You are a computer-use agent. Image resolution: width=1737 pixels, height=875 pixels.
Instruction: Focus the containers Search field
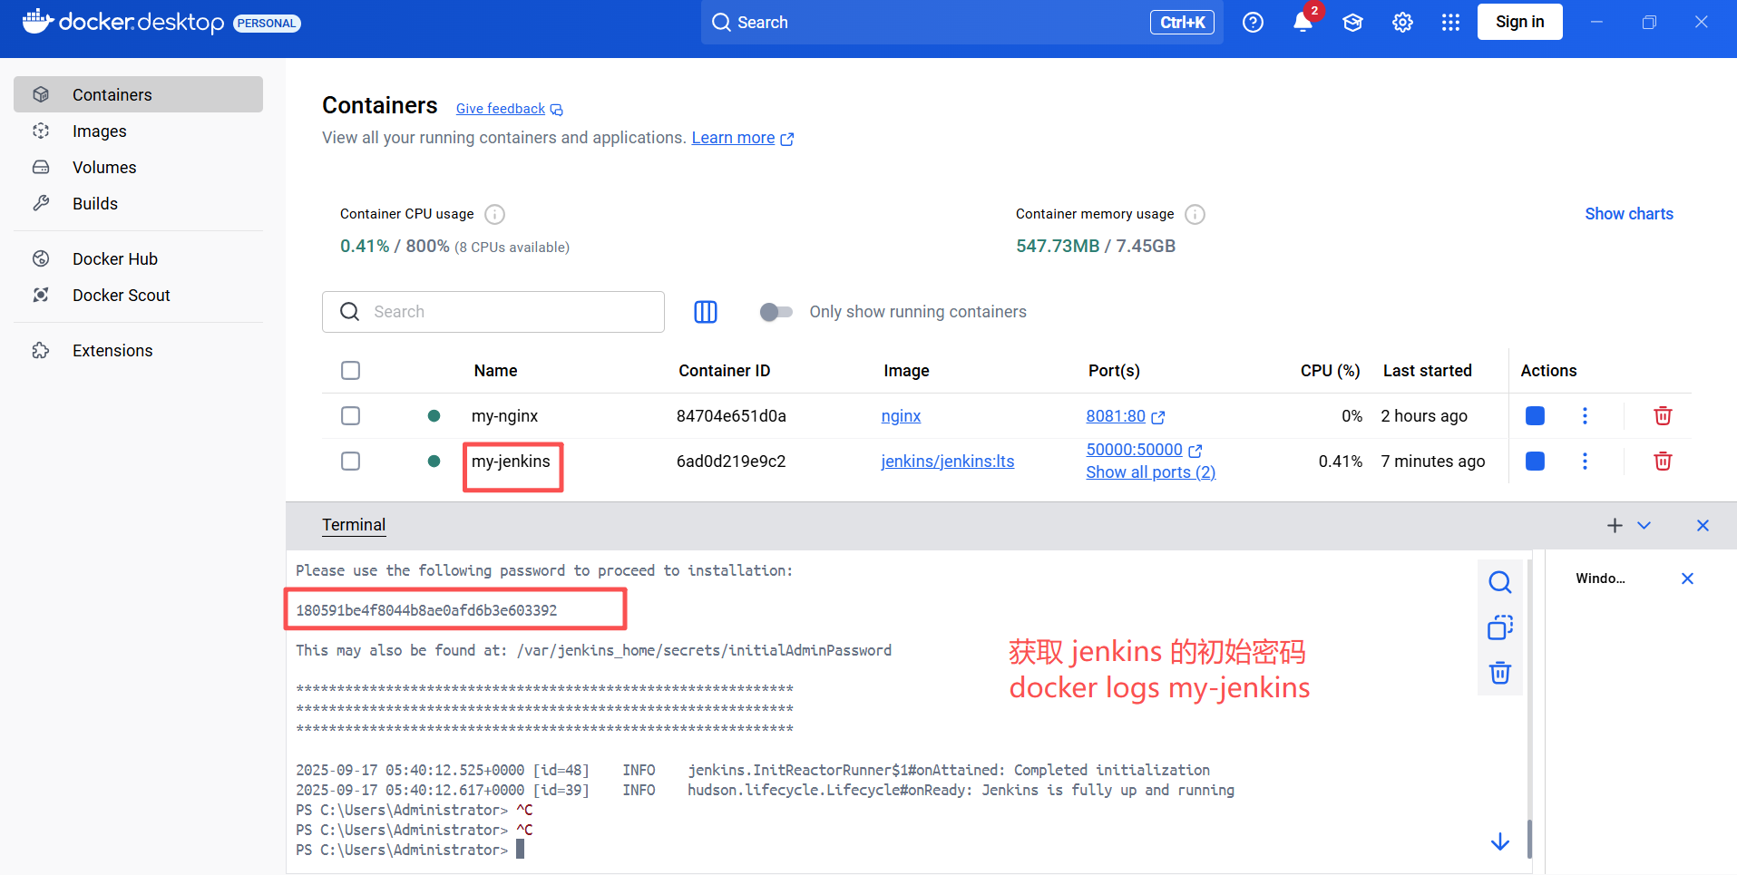point(493,312)
